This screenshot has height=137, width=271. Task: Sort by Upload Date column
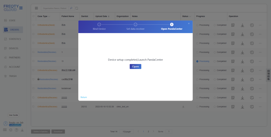tap(109, 16)
